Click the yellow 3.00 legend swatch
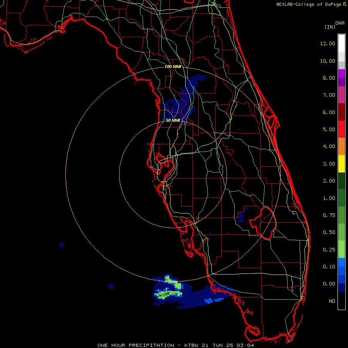 341,164
